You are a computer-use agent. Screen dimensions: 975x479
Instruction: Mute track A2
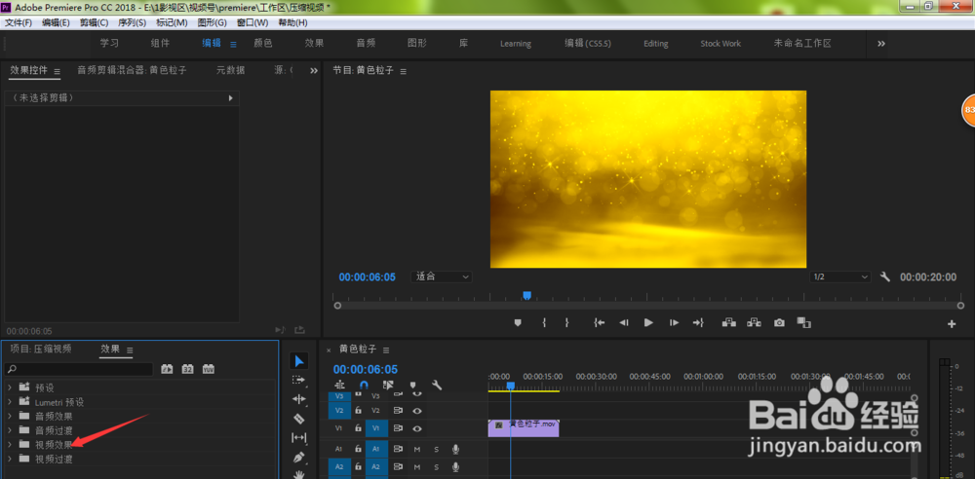(x=417, y=466)
